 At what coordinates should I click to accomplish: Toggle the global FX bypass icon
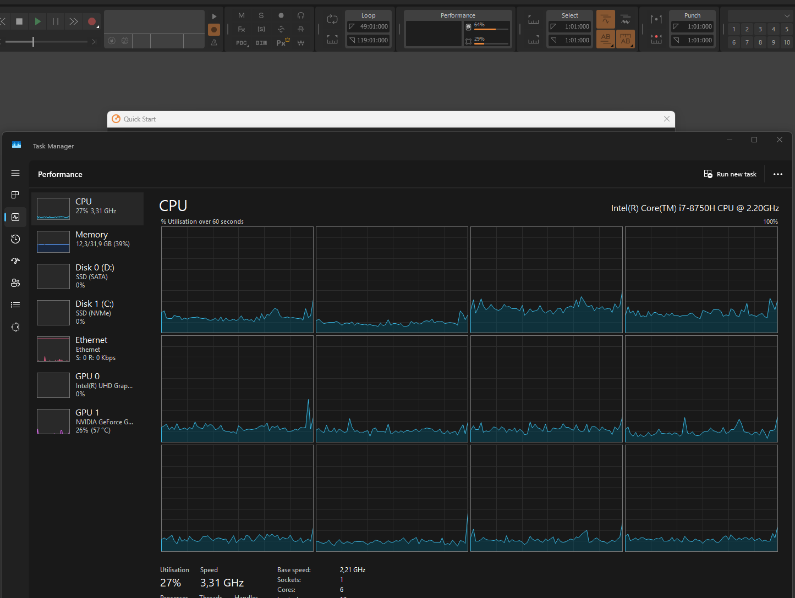(x=242, y=29)
